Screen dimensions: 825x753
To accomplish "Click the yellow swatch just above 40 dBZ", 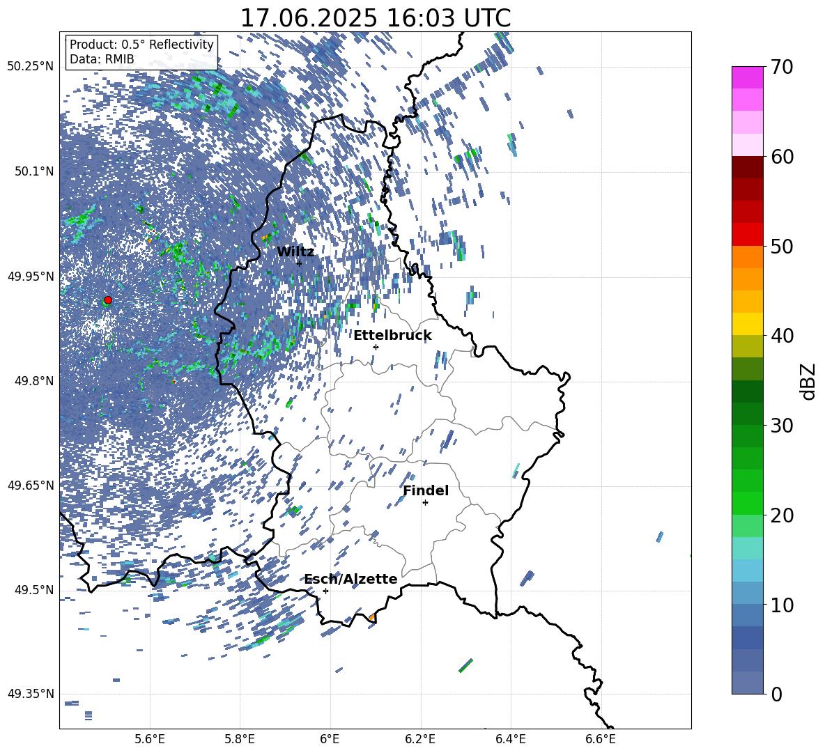I will coord(747,324).
